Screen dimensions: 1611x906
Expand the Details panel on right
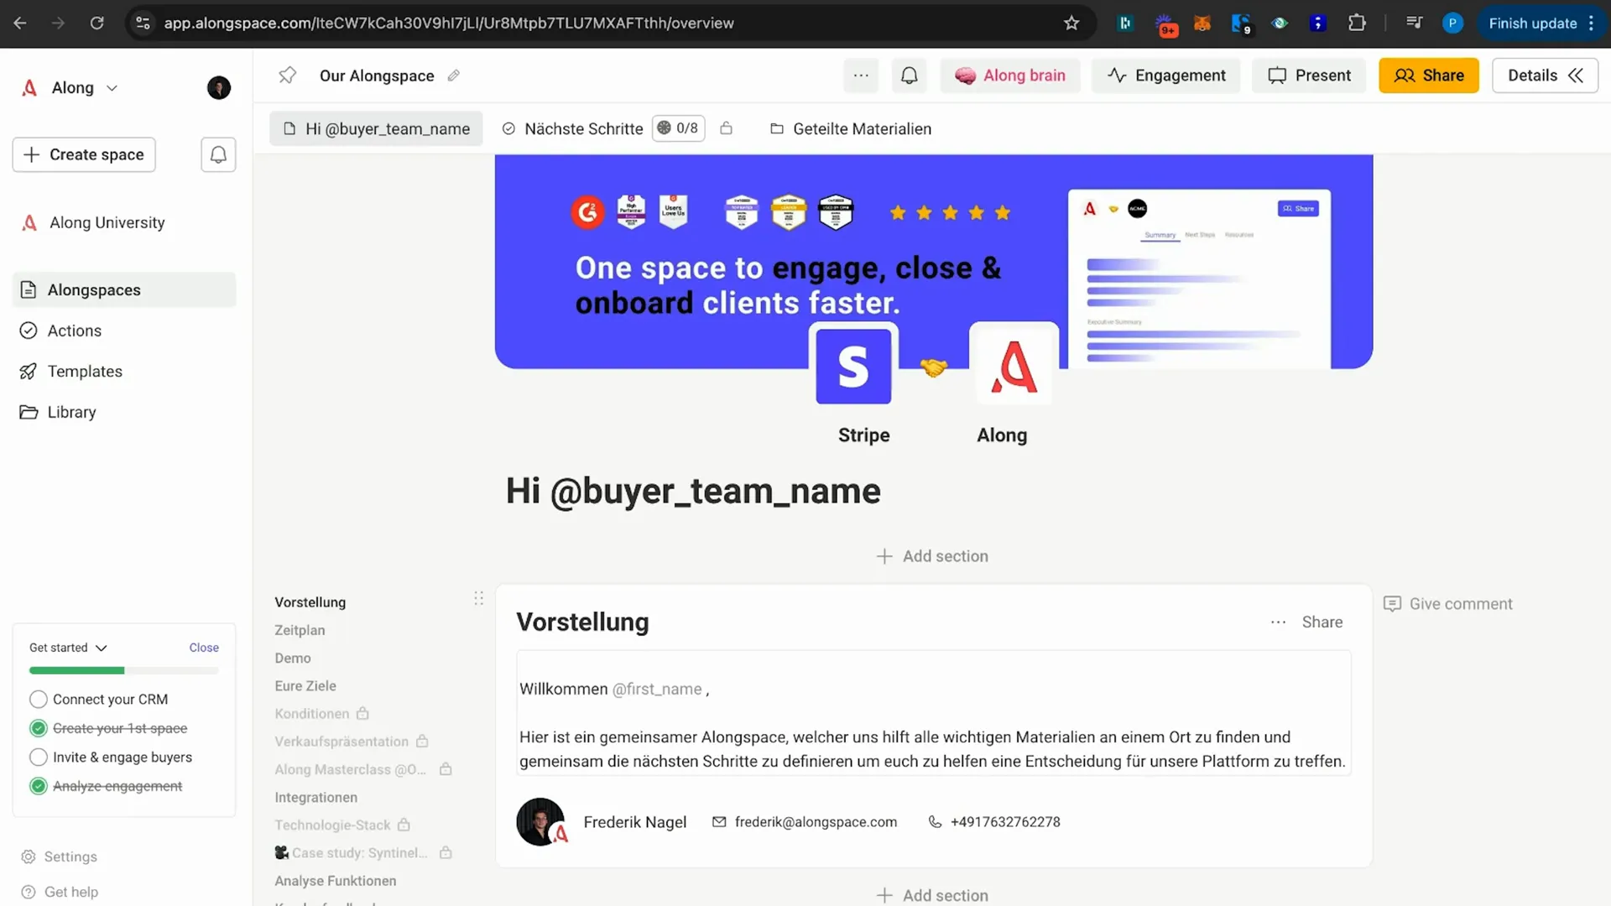1544,75
